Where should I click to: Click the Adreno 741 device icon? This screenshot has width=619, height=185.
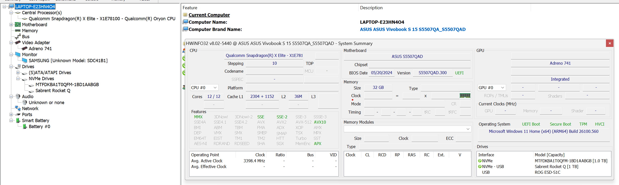point(25,48)
